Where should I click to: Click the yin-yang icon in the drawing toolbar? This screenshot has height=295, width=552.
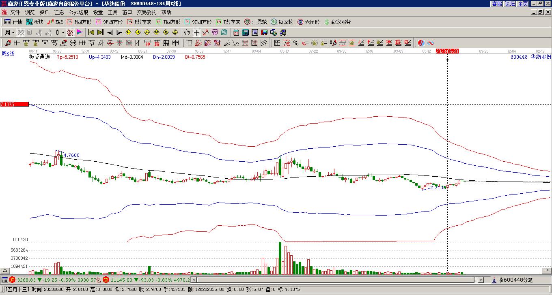click(x=421, y=43)
